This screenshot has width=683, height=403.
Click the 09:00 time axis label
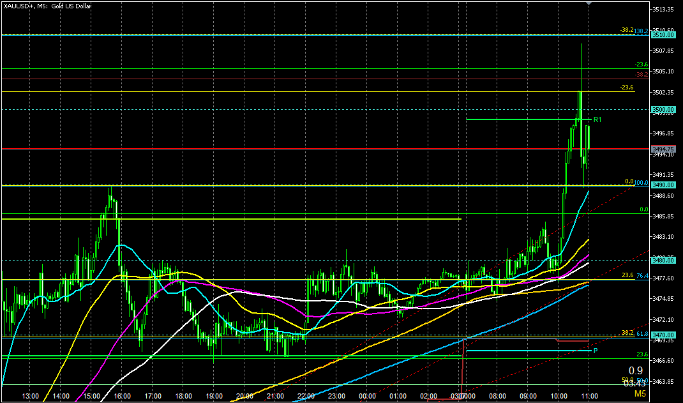[528, 396]
